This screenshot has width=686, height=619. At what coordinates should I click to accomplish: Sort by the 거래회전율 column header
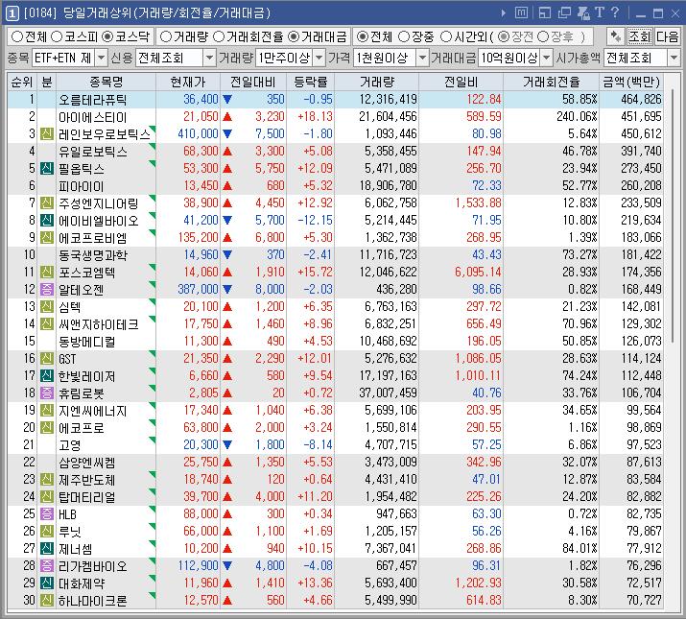(x=552, y=82)
